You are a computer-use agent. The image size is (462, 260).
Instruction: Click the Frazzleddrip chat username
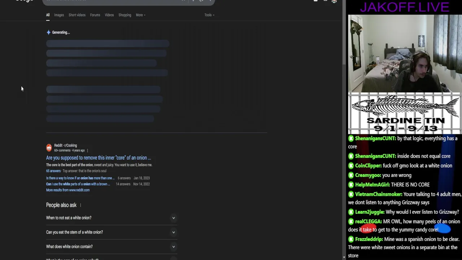tap(369, 239)
